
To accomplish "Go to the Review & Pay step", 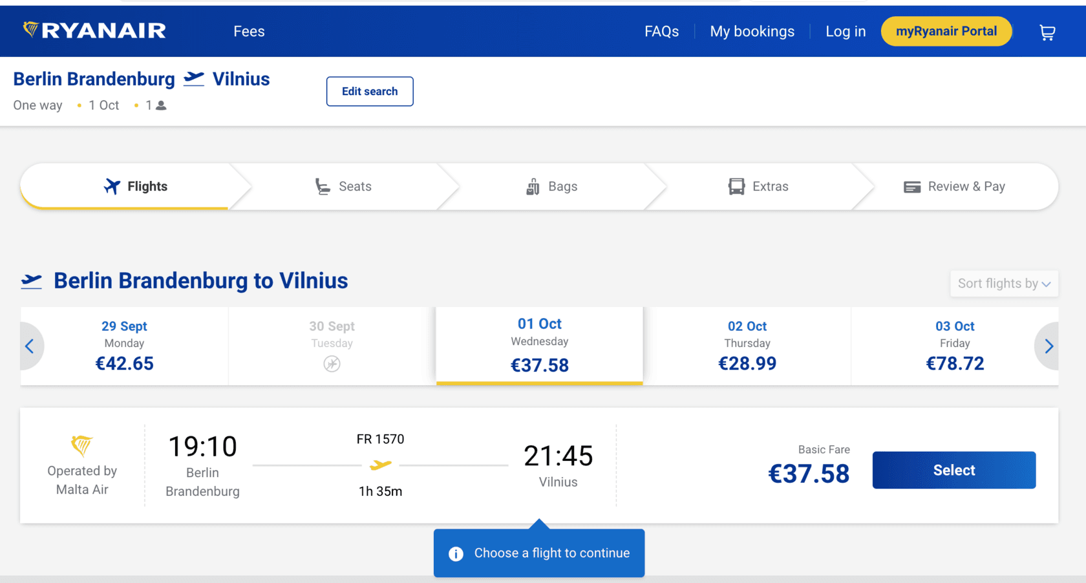I will coord(955,186).
